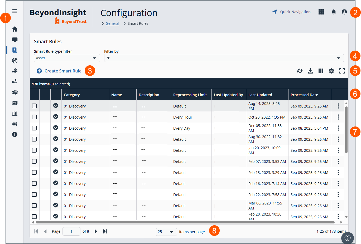Open the apps grid icon in the header

pyautogui.click(x=321, y=12)
